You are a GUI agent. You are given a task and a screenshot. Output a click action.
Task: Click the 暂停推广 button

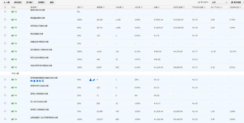42,2
